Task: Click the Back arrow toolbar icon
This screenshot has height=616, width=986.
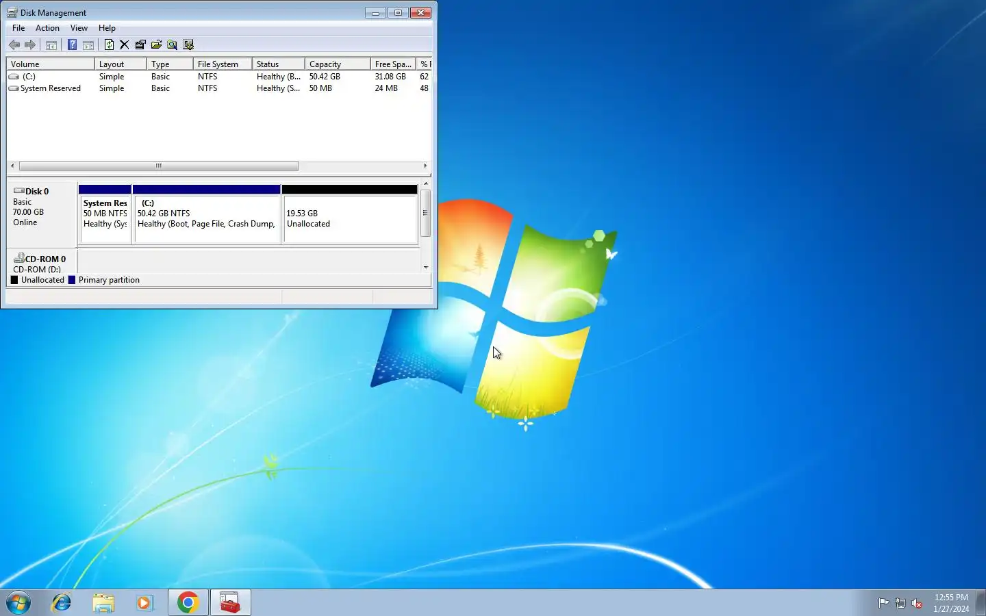Action: (x=14, y=45)
